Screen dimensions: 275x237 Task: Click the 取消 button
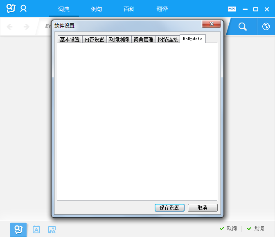[203, 207]
